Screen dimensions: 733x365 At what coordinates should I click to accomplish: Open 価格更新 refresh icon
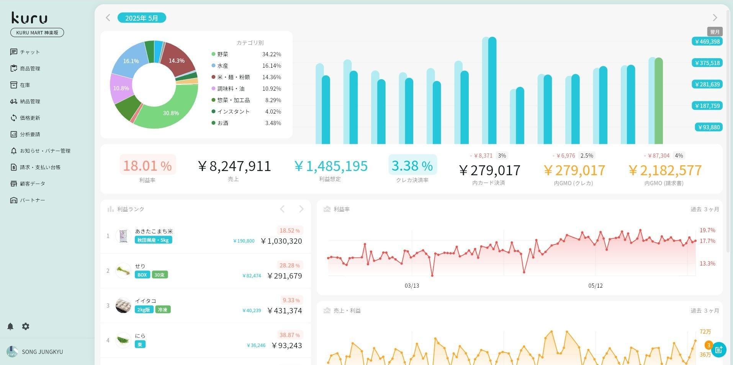tap(14, 118)
